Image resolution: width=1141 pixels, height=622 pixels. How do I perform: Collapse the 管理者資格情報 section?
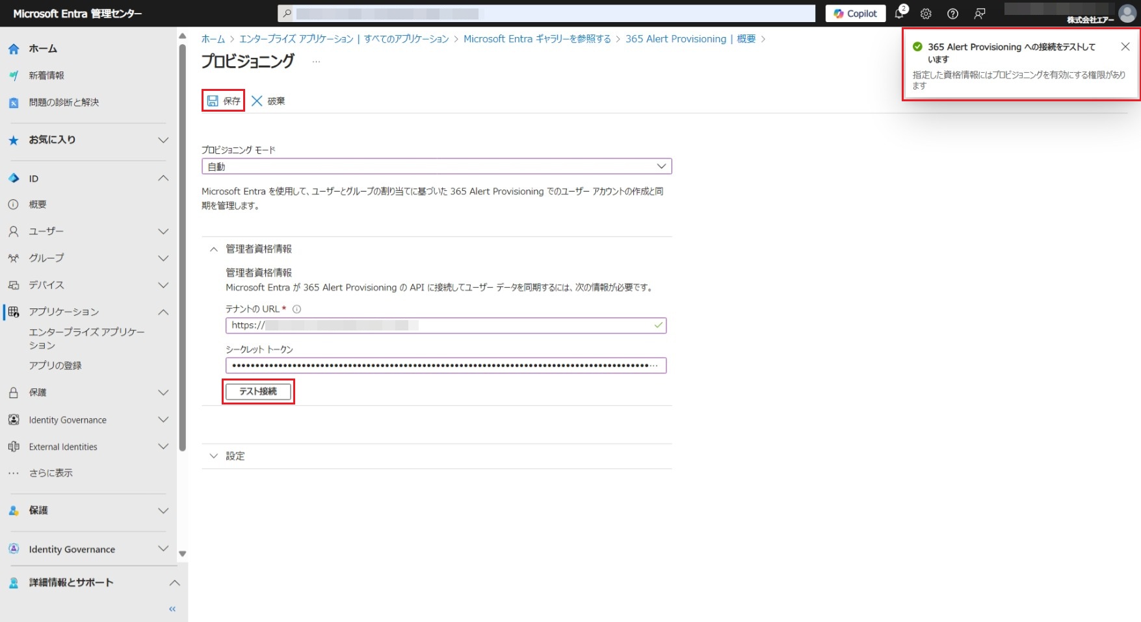(x=213, y=249)
